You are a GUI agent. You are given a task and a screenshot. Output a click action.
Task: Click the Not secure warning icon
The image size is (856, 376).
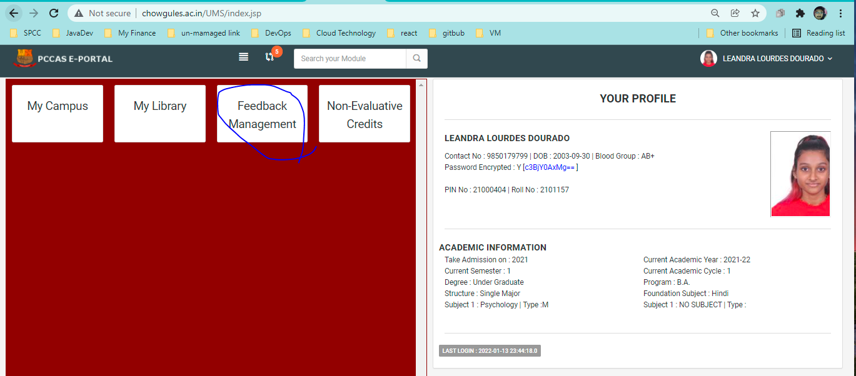pos(79,13)
